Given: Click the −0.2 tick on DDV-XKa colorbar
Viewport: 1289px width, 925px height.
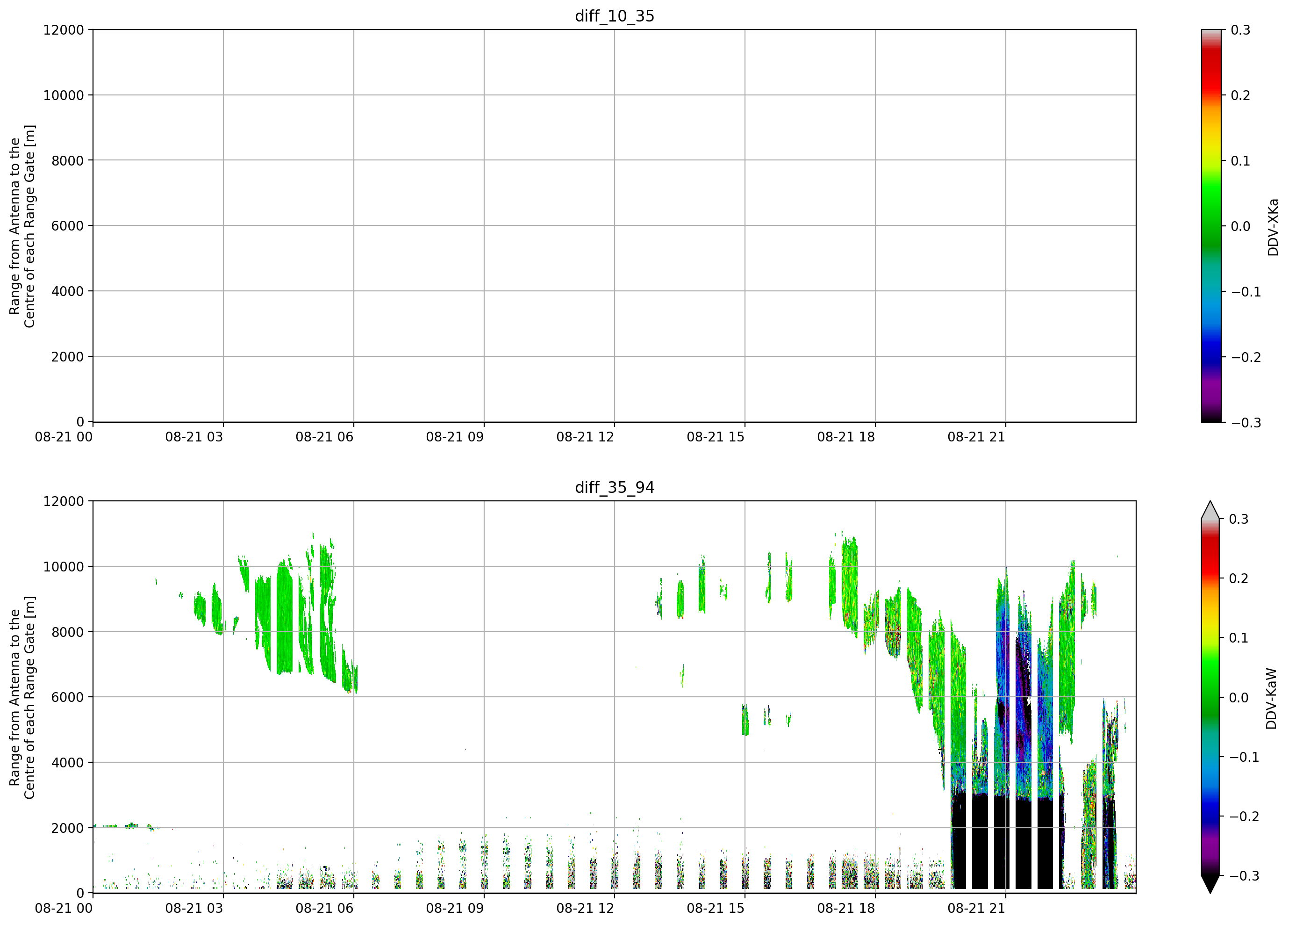Looking at the screenshot, I should tap(1246, 357).
